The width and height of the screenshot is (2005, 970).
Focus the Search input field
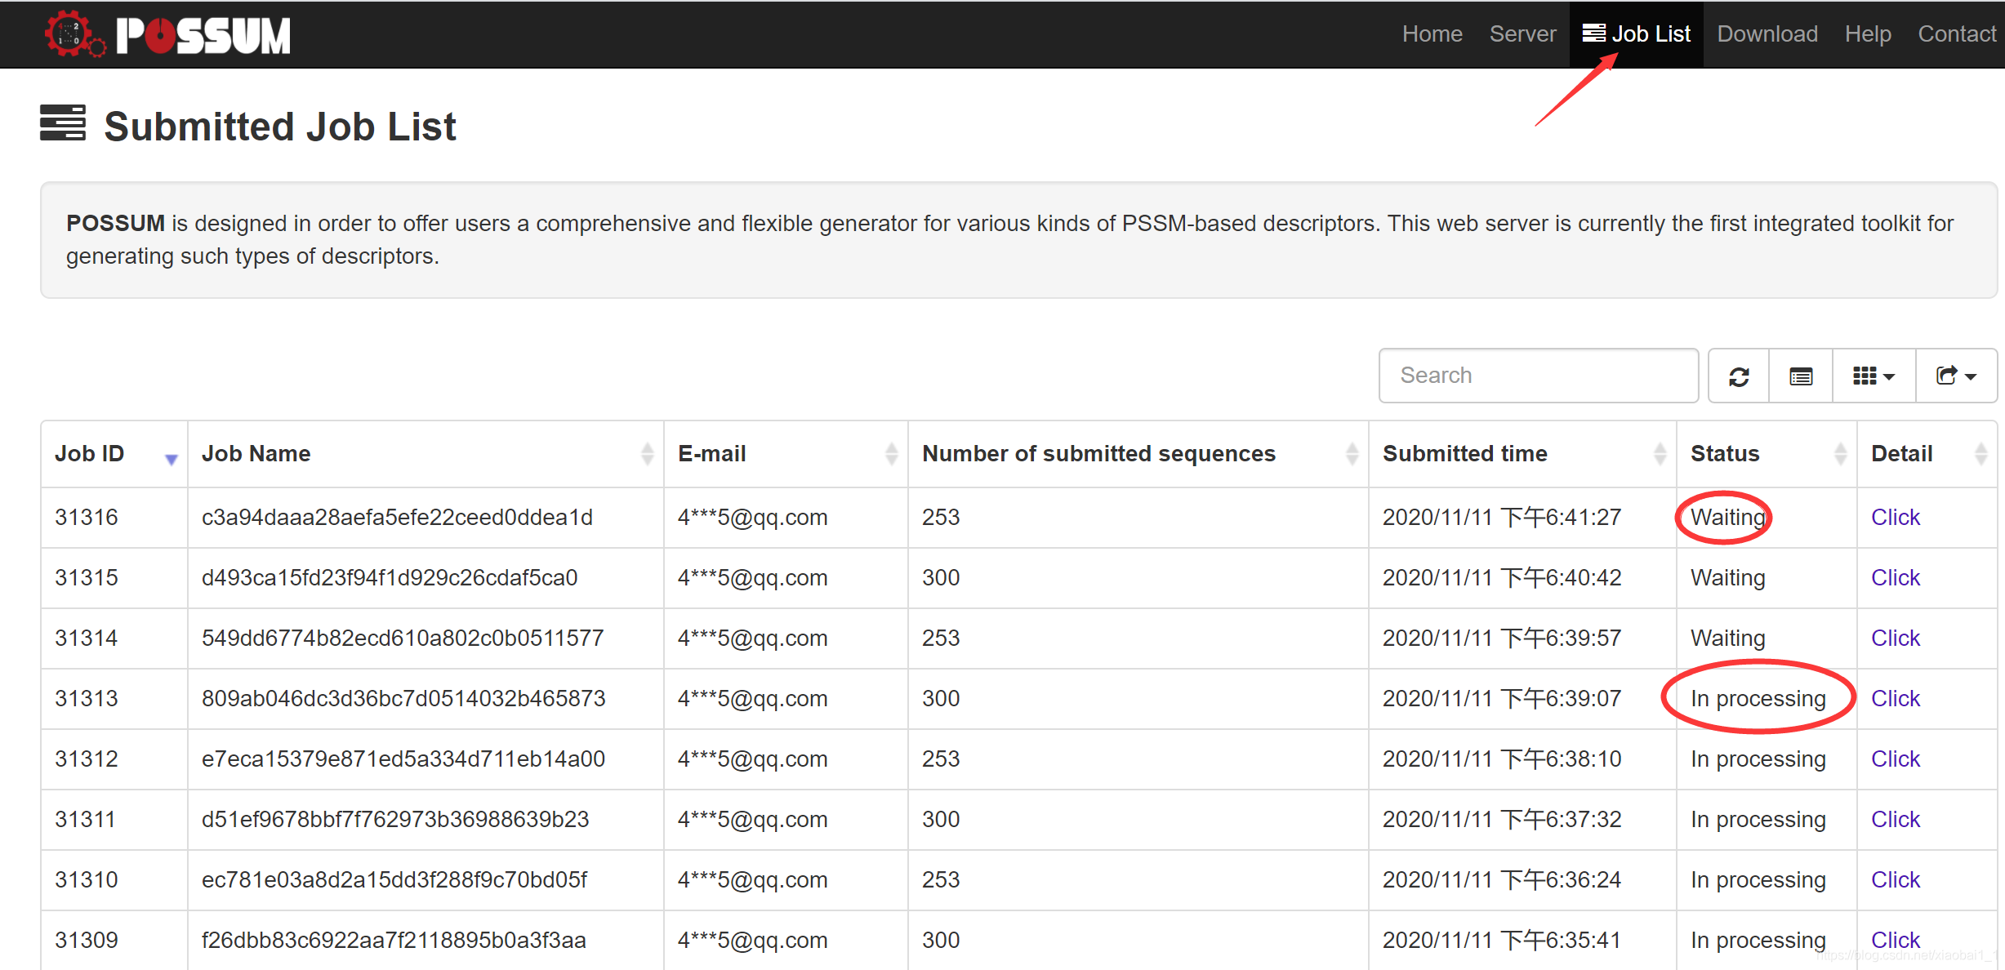click(x=1538, y=376)
